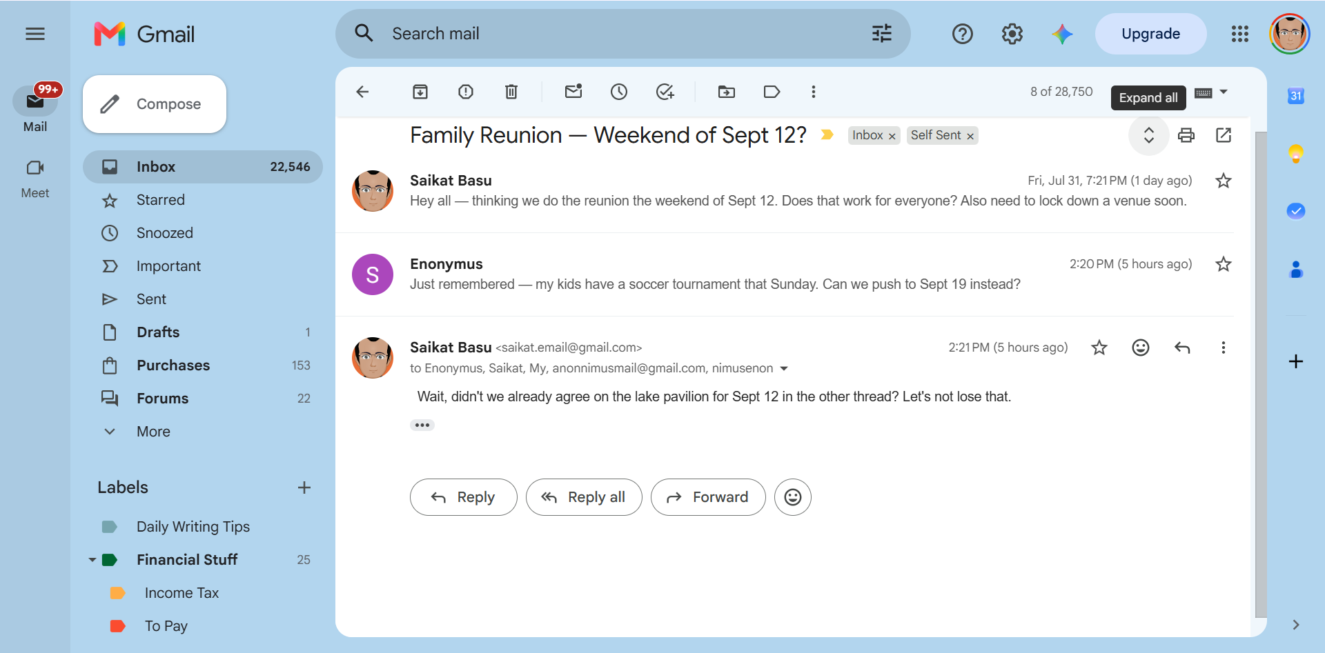Select input tool keyboard icon

(x=1204, y=92)
